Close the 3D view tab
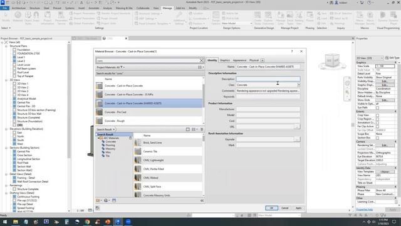The height and width of the screenshot is (226, 401). click(x=126, y=38)
